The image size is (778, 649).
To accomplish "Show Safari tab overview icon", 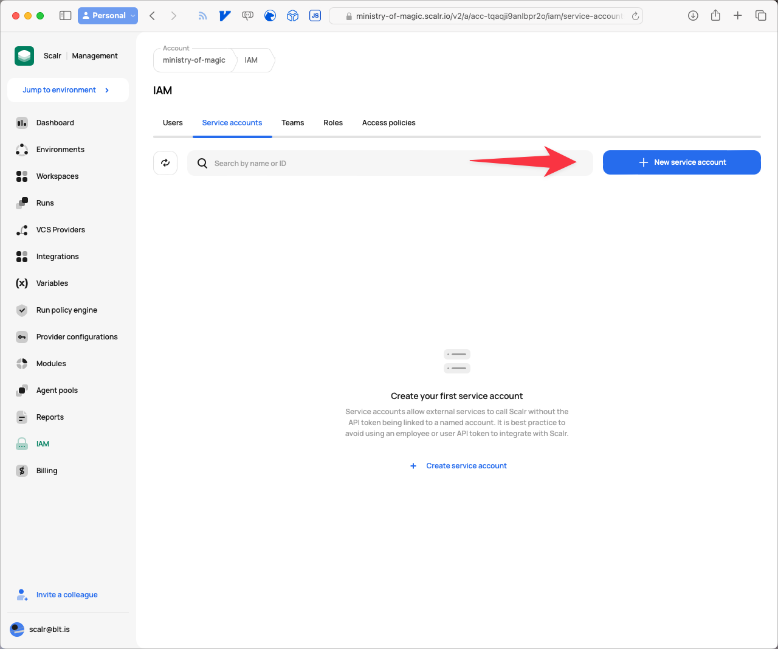I will [x=760, y=16].
